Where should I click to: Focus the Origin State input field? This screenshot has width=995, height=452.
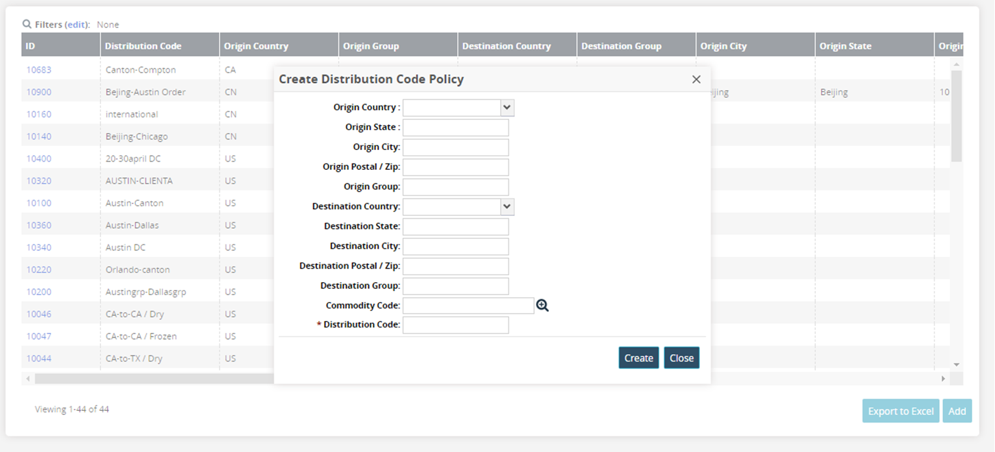tap(456, 127)
